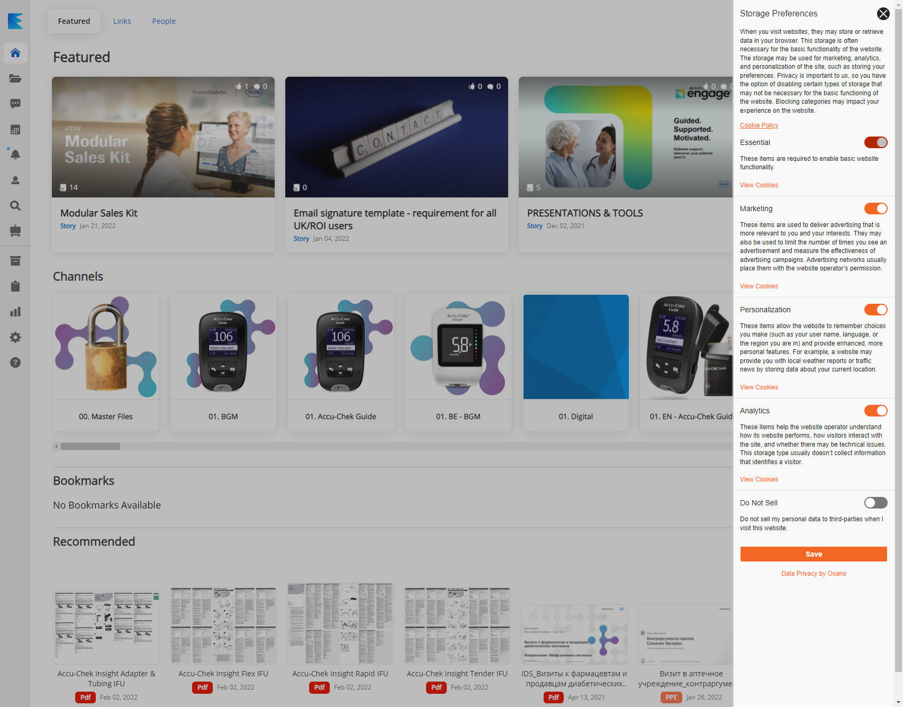Open the 01. Digital channel

click(576, 362)
